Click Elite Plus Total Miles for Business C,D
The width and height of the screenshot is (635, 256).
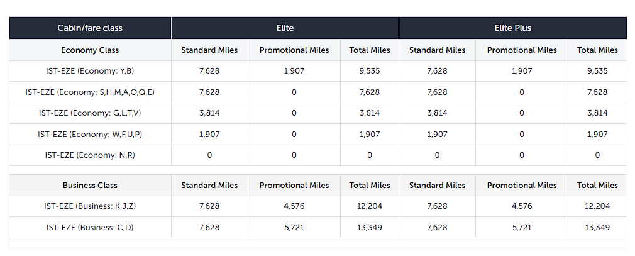(597, 228)
